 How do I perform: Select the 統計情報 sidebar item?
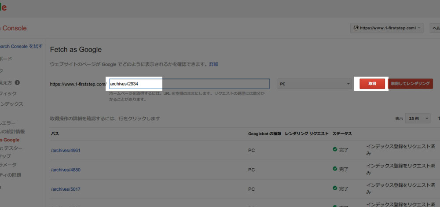[x=12, y=131]
